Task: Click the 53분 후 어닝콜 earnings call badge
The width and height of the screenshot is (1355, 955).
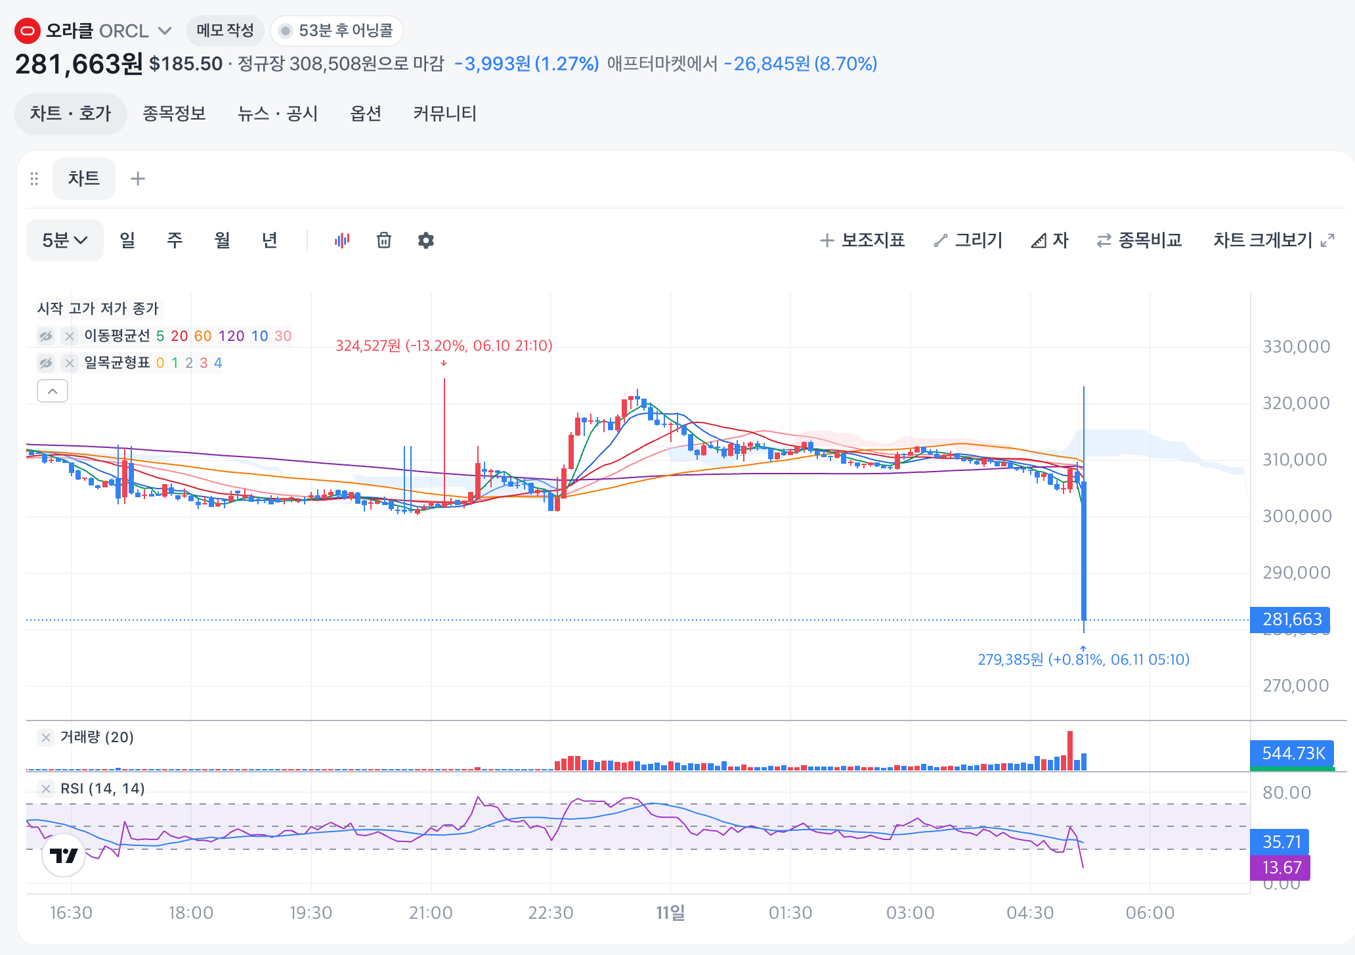Action: 337,30
